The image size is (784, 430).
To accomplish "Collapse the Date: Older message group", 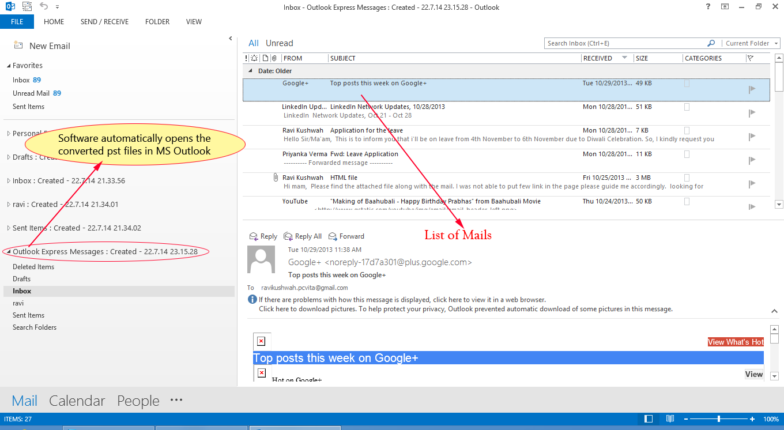I will [250, 71].
